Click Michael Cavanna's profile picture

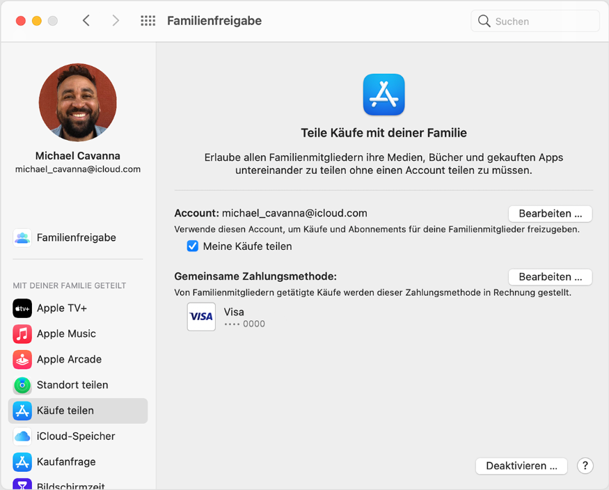coord(78,102)
